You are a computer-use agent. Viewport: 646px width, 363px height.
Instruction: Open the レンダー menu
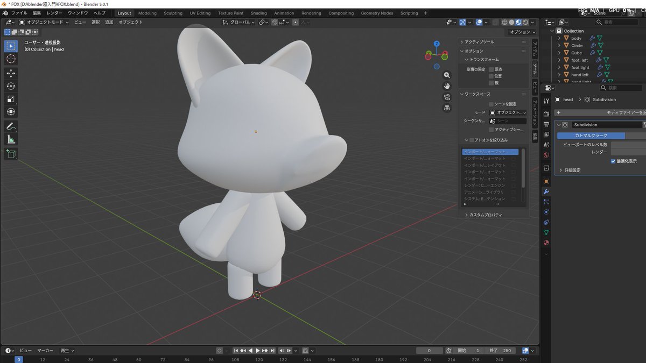[x=54, y=13]
